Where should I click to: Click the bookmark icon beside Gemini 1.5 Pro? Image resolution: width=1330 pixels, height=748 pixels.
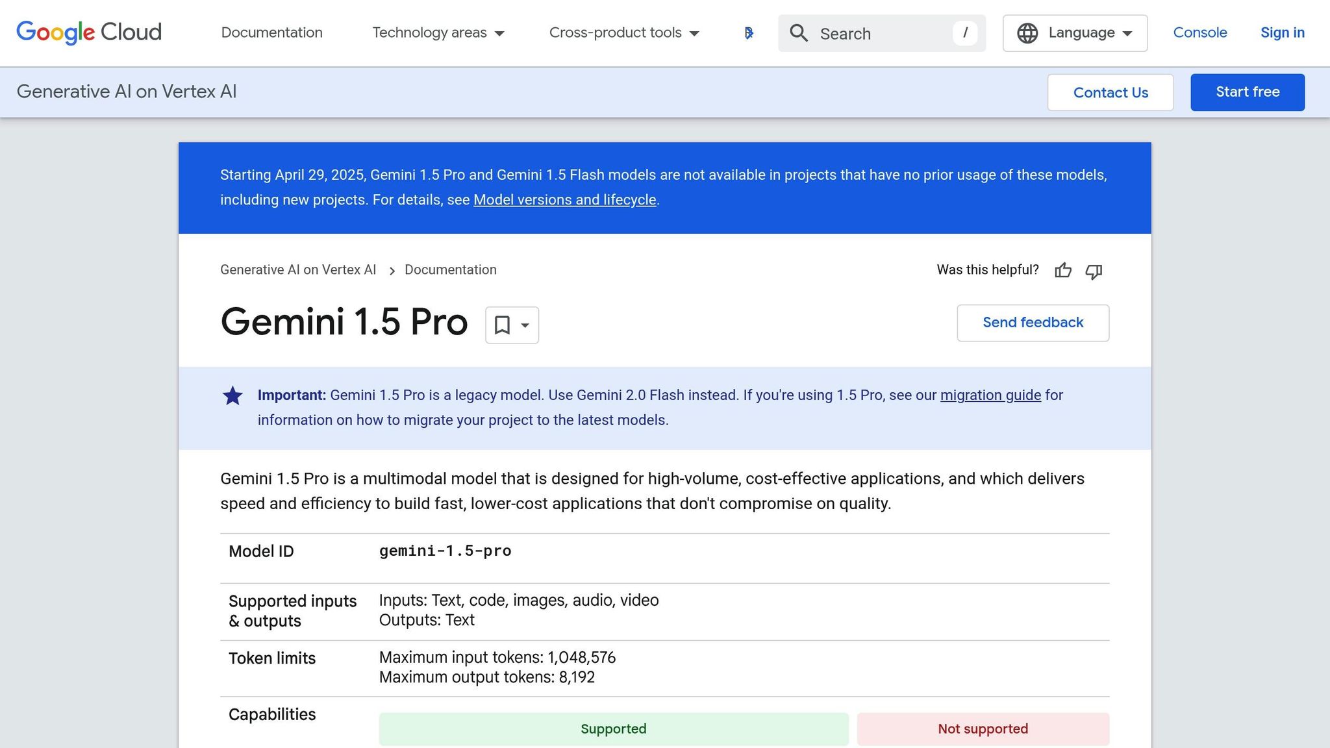[x=502, y=325]
